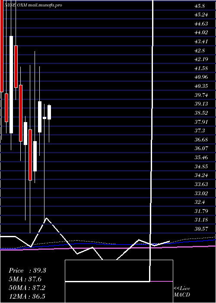Click the 43.41 price axis label
Viewport: 216px width, 303px height.
pos(201,42)
